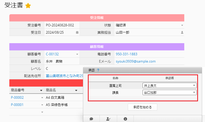The height and width of the screenshot is (122, 205).
Task: Click the email syouki3939@sample.com link
Action: 136,62
